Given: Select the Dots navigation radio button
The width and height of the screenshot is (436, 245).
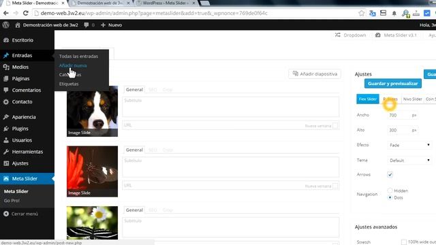Looking at the screenshot, I should click(390, 197).
